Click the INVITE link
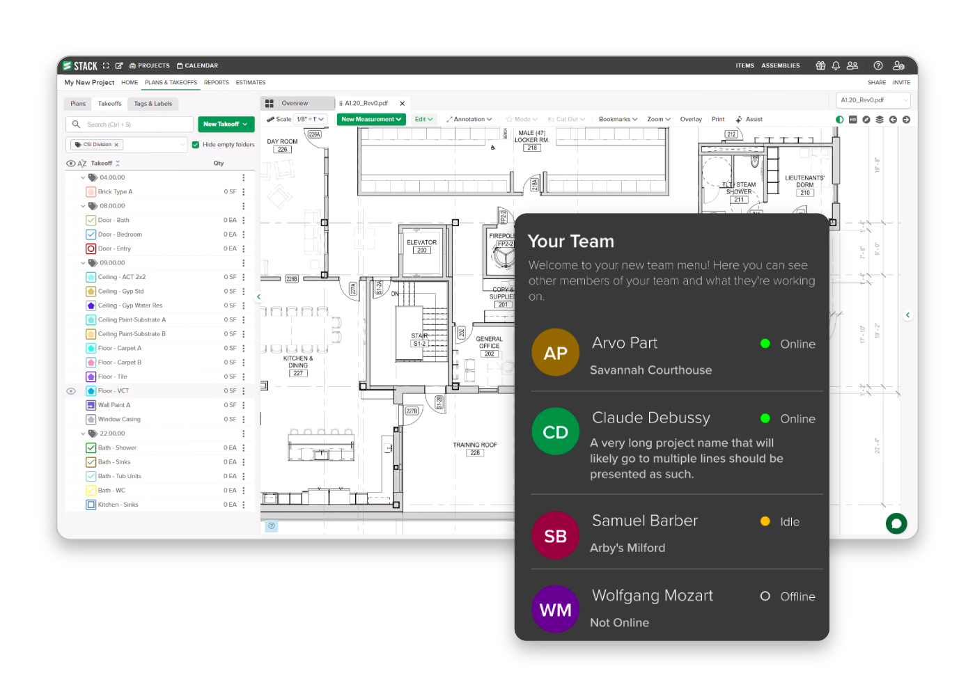This screenshot has height=696, width=975. point(902,83)
